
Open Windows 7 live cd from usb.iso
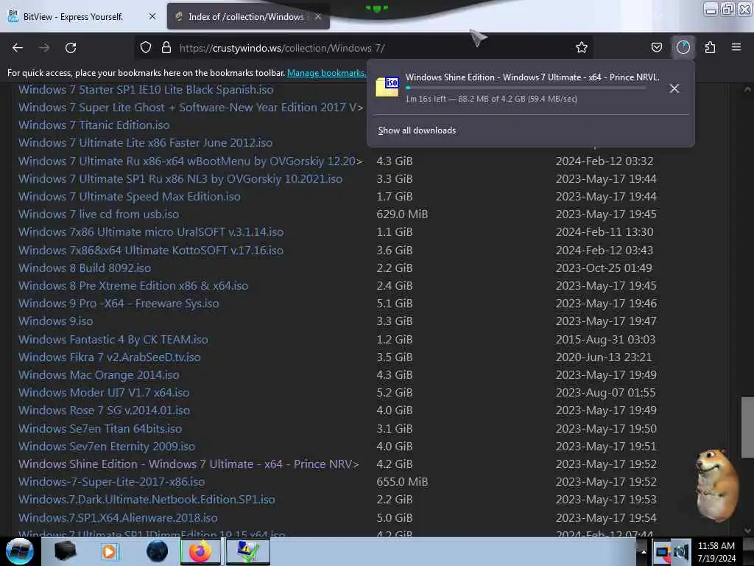tap(99, 214)
